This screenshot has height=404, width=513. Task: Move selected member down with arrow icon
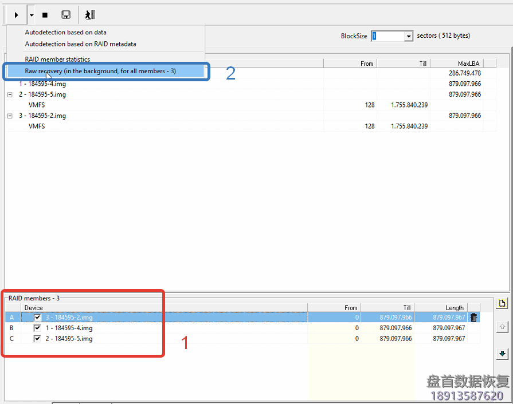(x=503, y=354)
